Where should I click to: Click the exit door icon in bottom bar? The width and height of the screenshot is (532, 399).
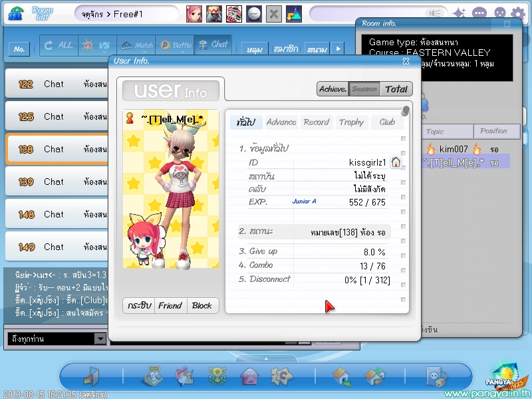pos(91,376)
